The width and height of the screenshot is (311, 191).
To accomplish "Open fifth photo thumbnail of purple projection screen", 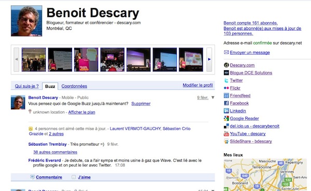I will pyautogui.click(x=138, y=59).
